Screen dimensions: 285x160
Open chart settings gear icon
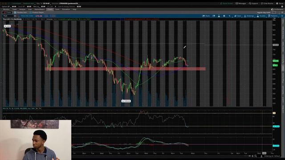(224, 16)
